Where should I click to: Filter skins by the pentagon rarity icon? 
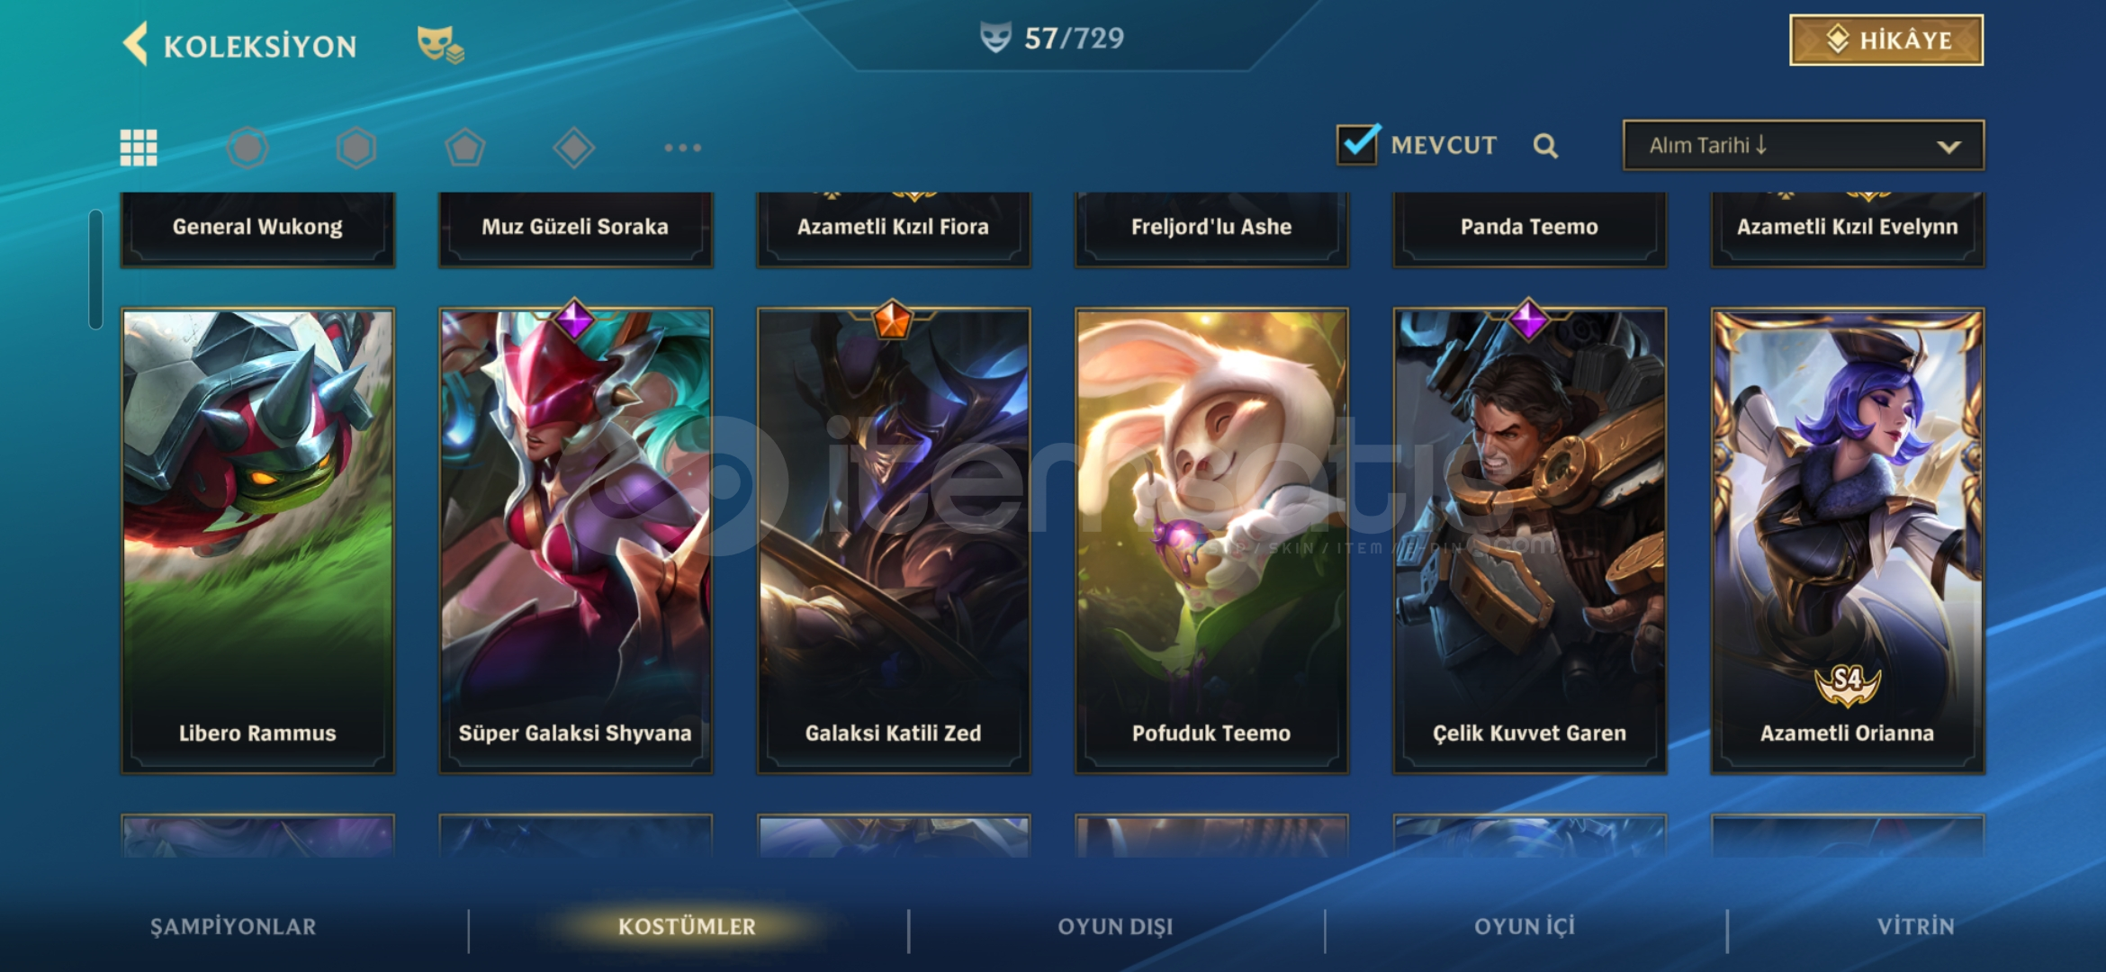tap(465, 148)
